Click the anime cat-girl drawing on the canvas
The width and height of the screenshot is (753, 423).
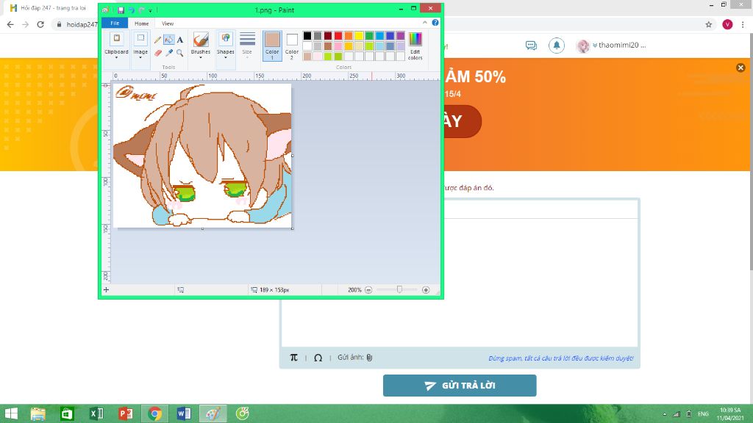(x=202, y=156)
